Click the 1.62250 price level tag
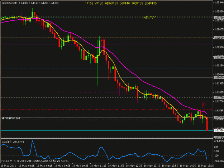This screenshot has width=224, height=168. click(219, 58)
